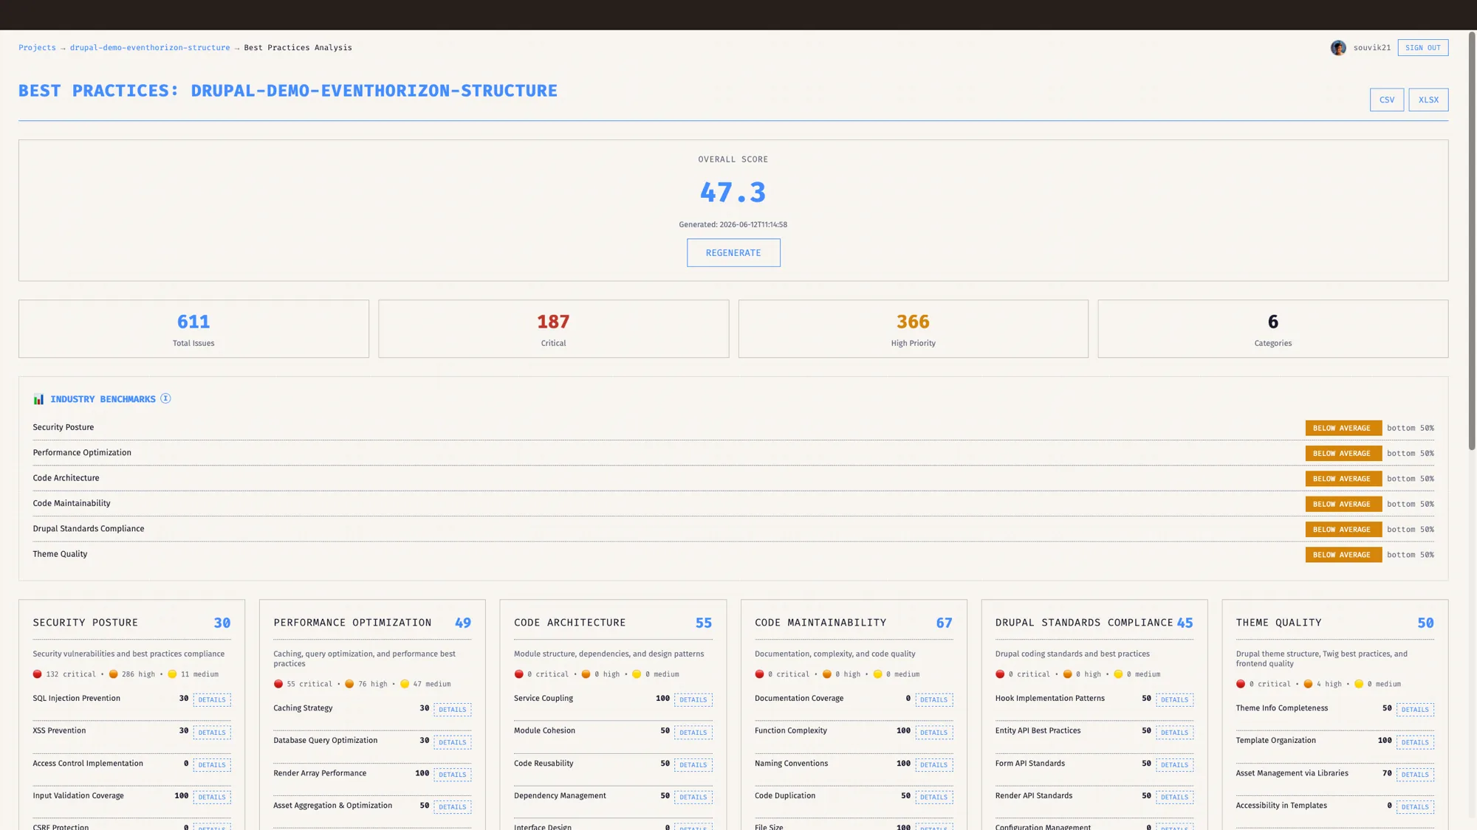Click the Below Average badge for Performance Optimization
The width and height of the screenshot is (1477, 830).
tap(1343, 454)
